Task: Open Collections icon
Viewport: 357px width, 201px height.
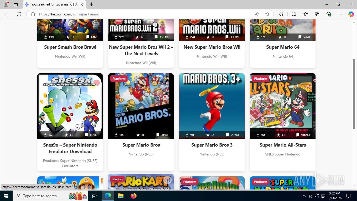Action: [x=317, y=14]
